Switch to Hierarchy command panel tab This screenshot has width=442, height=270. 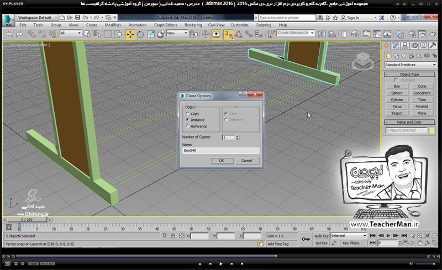coord(405,46)
